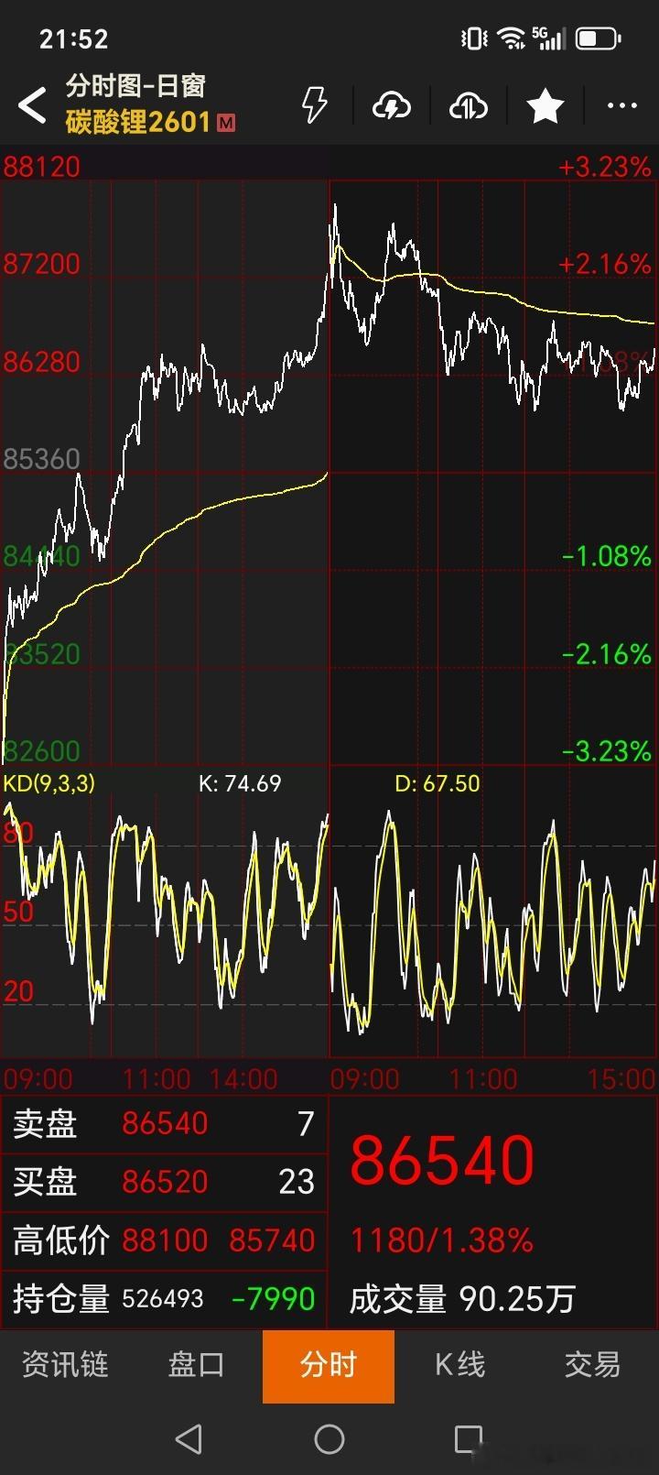Switch to the 资讯链 tab

[x=65, y=1364]
